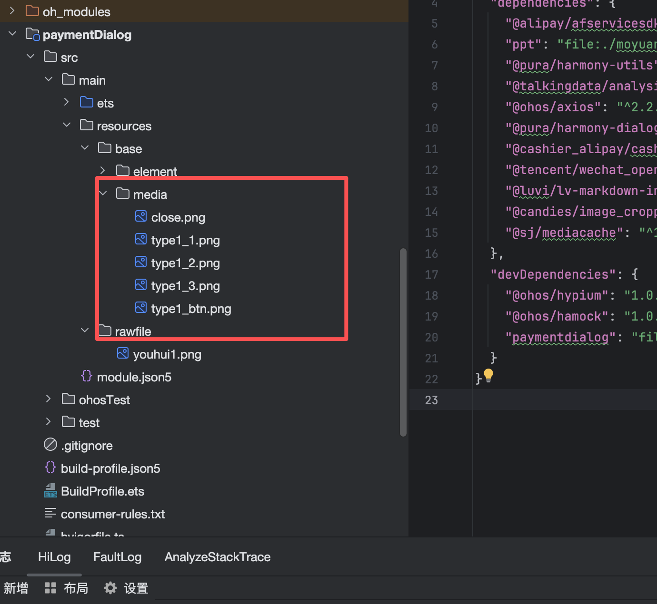This screenshot has height=604, width=657.
Task: Click the test folder icon
Action: pyautogui.click(x=69, y=422)
